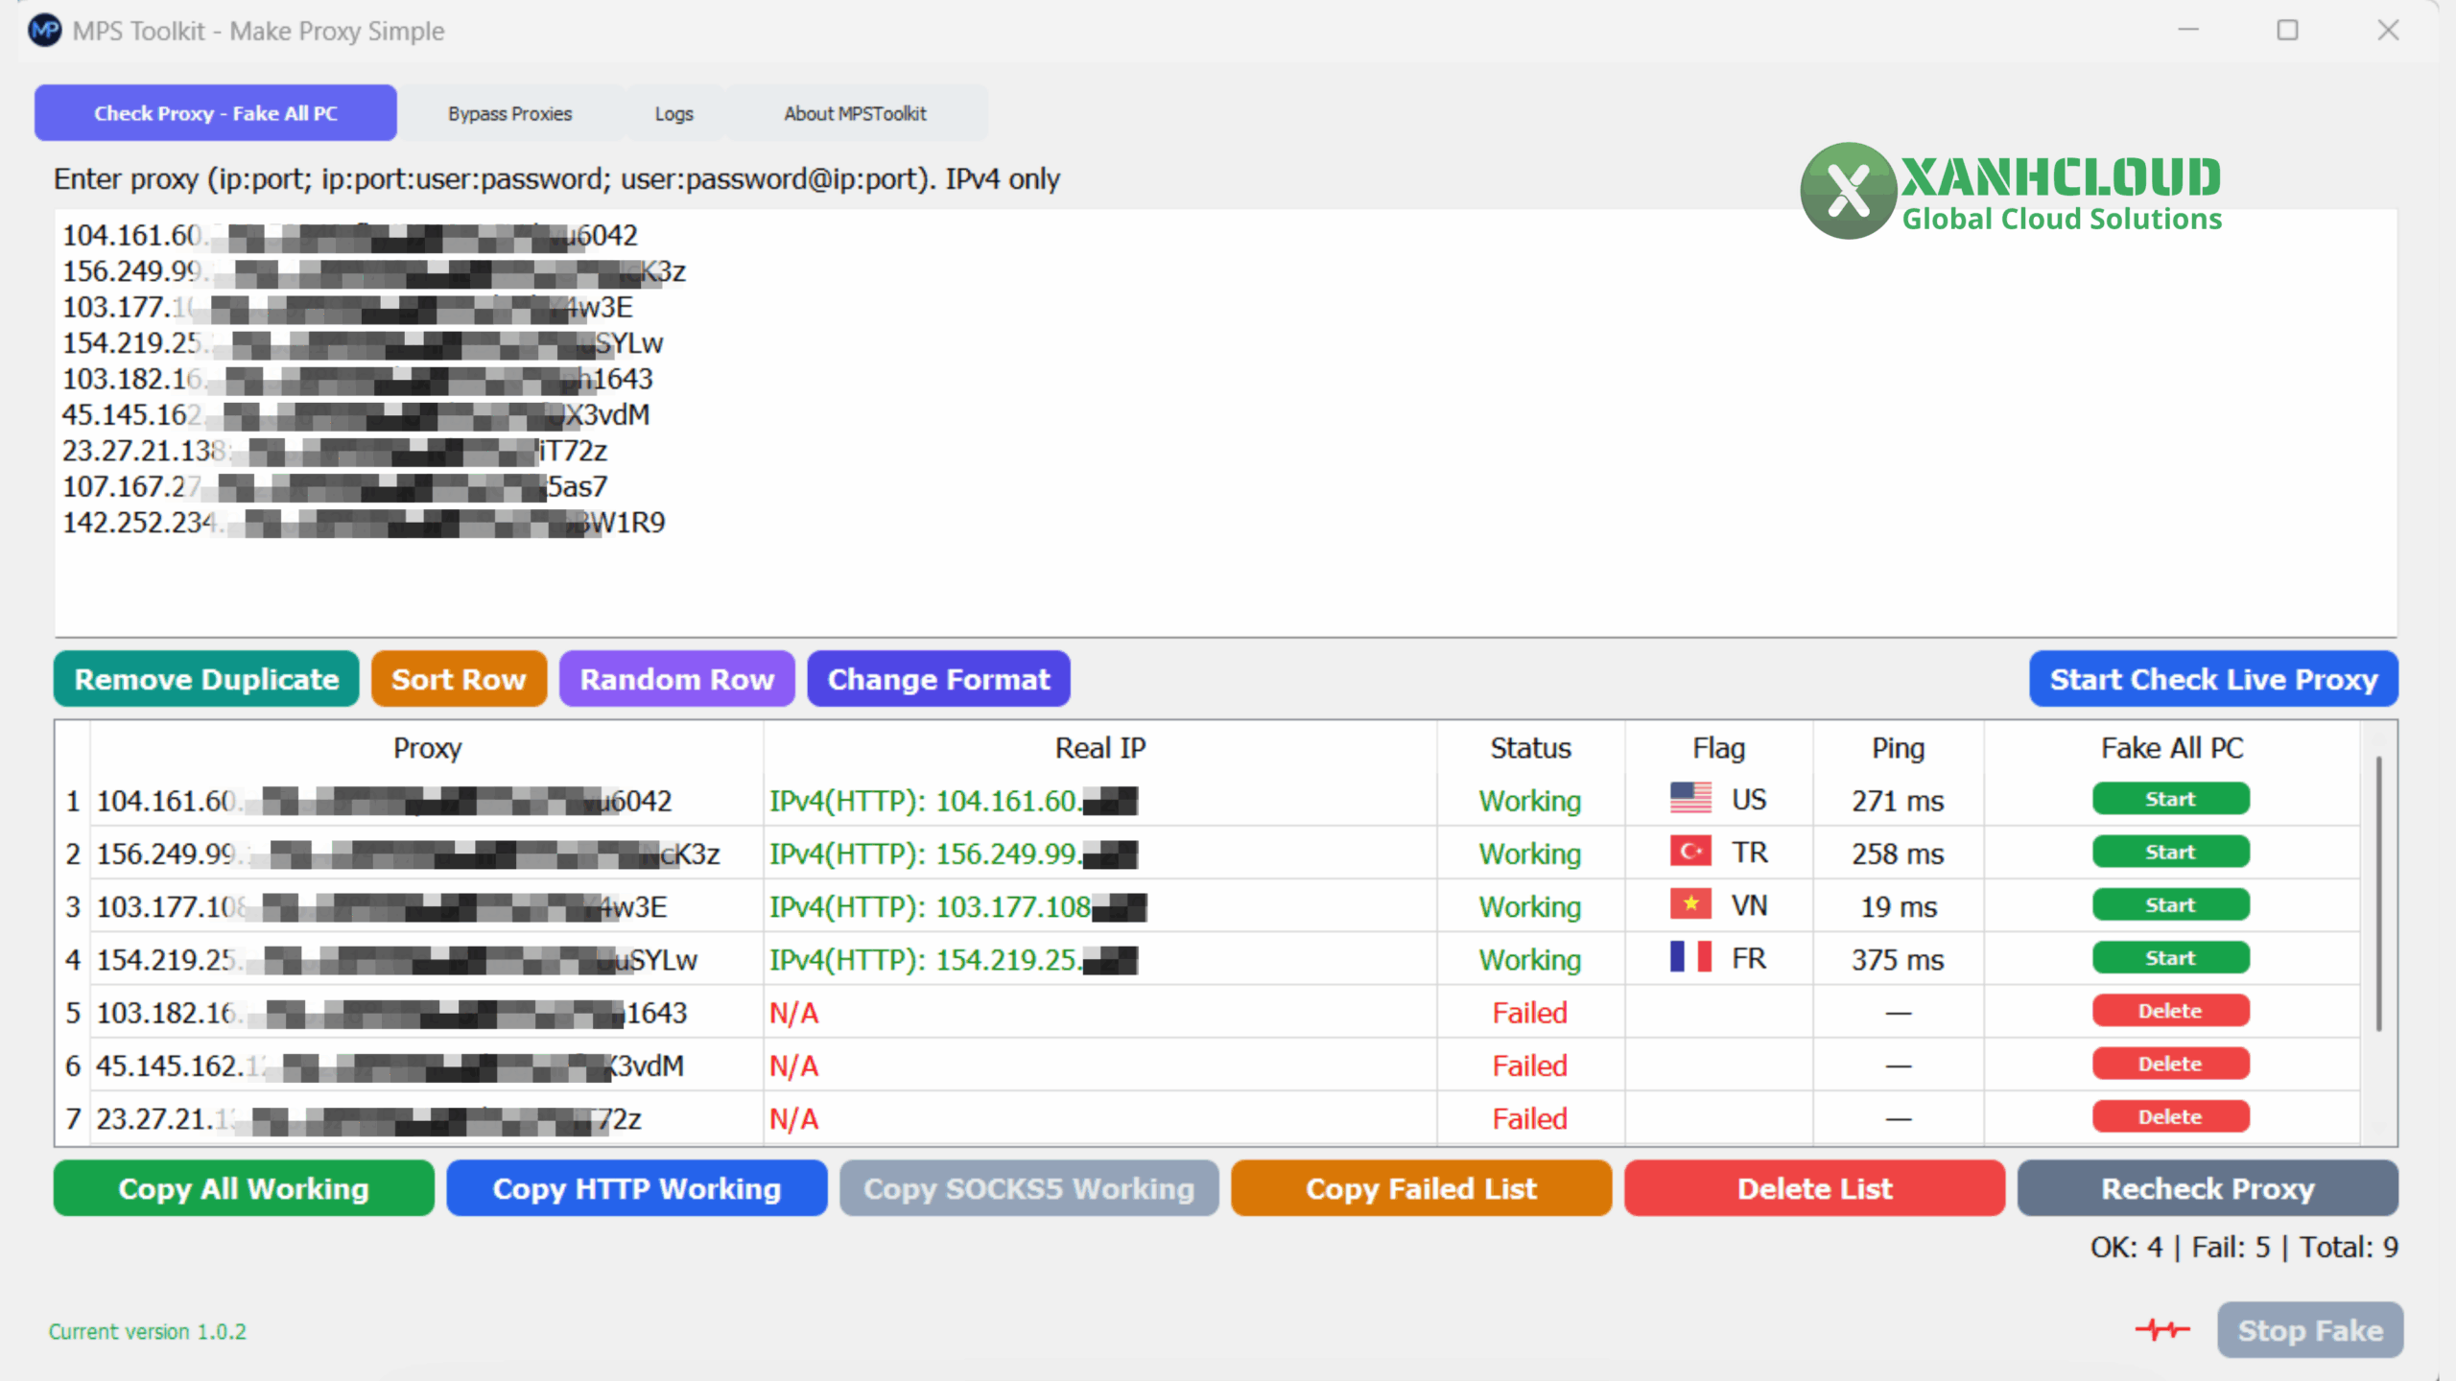Click the MPS Toolkit app logo icon
2456x1381 pixels.
(45, 31)
